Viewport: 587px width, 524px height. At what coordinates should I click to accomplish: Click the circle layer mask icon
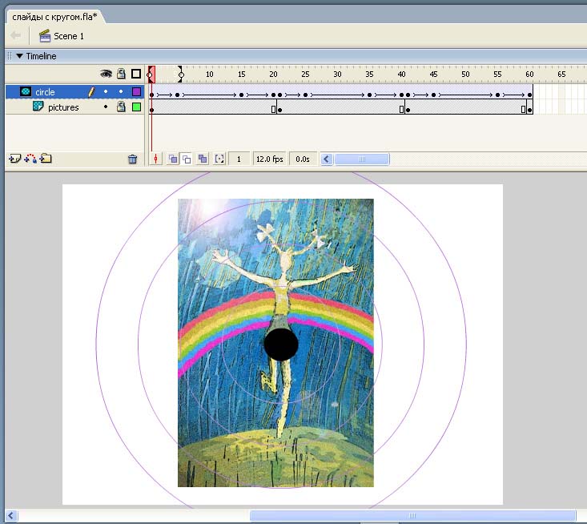pos(26,91)
